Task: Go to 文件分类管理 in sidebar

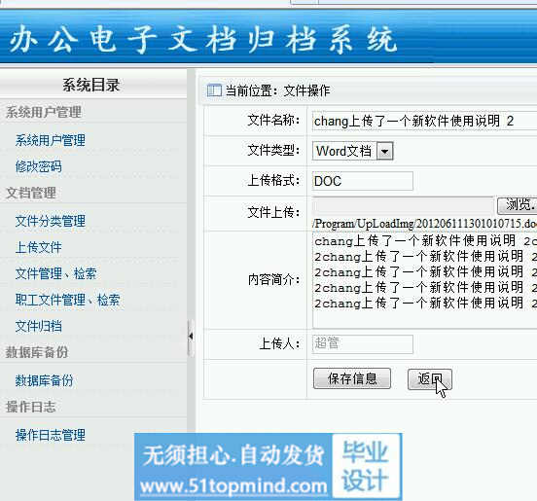Action: (x=51, y=221)
